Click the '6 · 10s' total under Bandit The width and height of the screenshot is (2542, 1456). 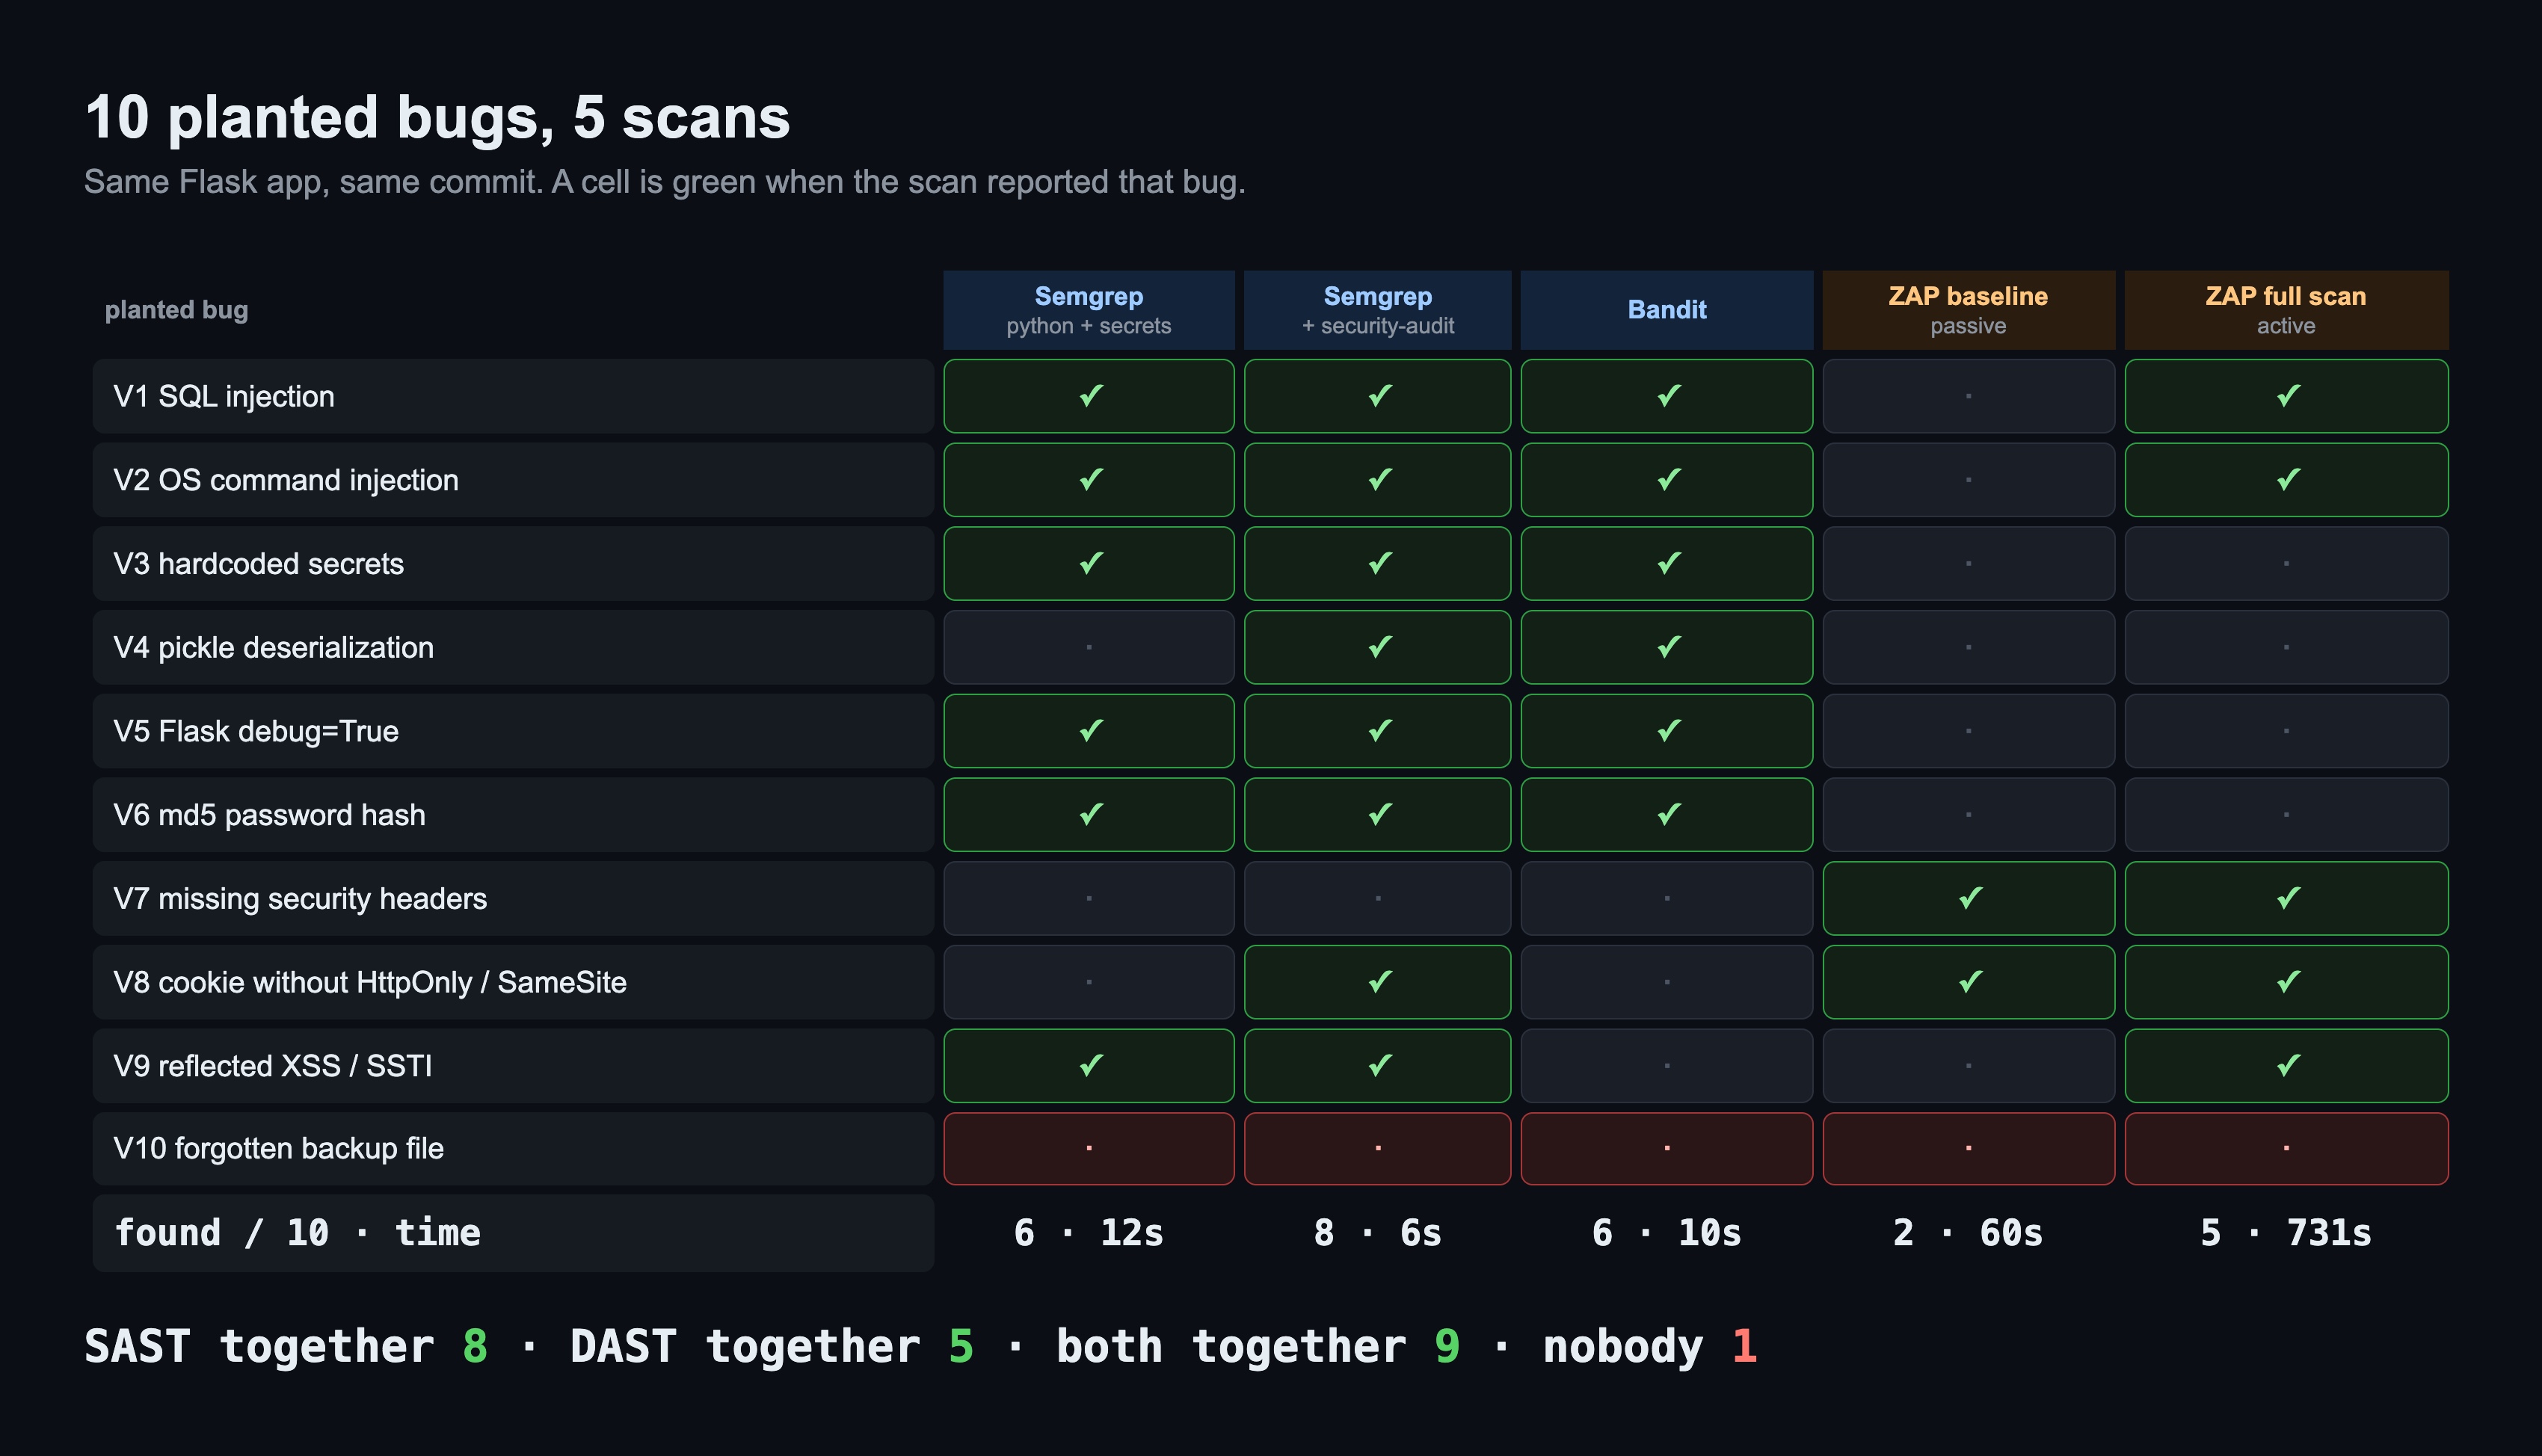[1667, 1233]
